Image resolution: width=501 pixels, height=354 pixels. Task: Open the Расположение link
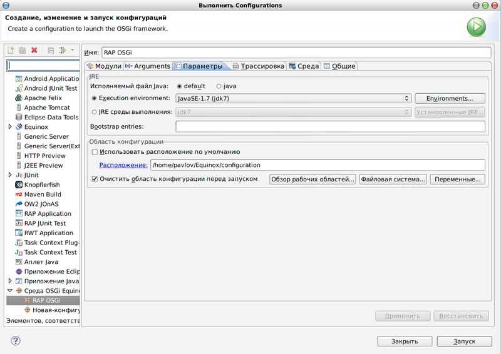pos(123,165)
